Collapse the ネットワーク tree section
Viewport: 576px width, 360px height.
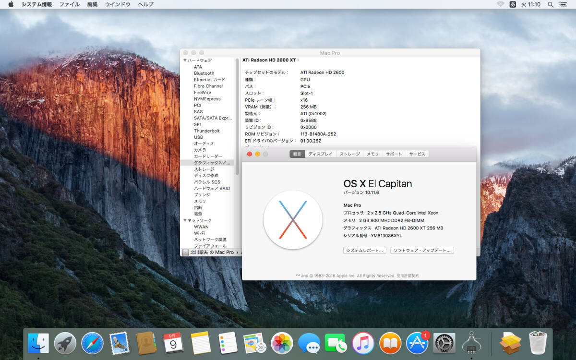point(185,220)
